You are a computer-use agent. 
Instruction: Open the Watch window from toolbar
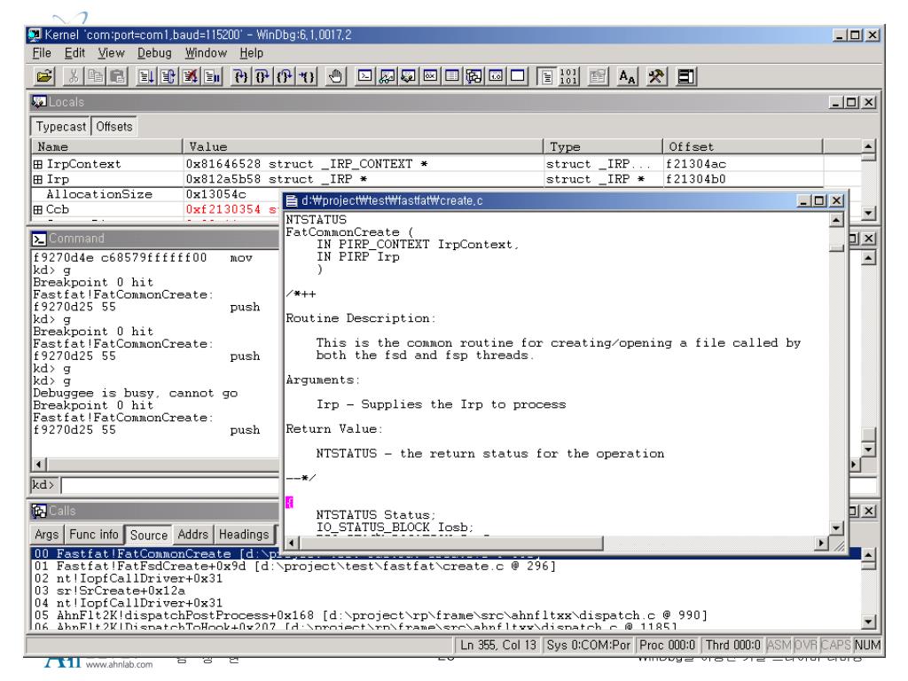coord(387,76)
